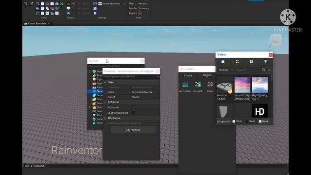Collapse the Behavior section in Properties
The image size is (311, 175).
point(105,102)
